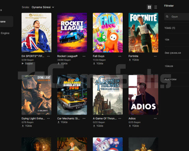Viewport: 189px width, 151px height.
Task: Open the Unreal Engine sidebar item
Action: click(5, 33)
